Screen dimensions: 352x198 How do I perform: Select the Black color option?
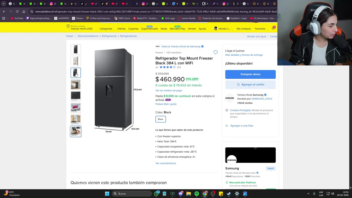coord(161,119)
